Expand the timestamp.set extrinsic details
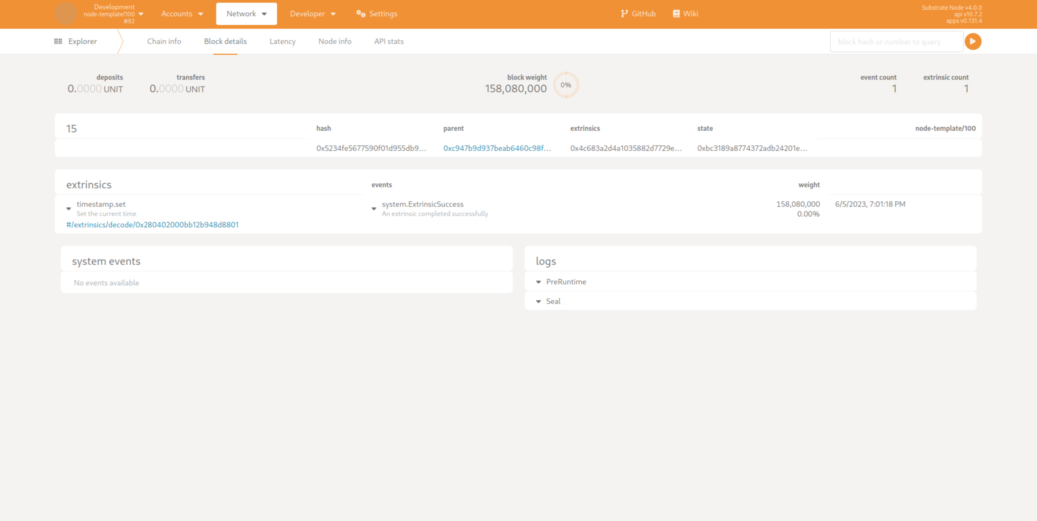The width and height of the screenshot is (1037, 521). click(68, 209)
